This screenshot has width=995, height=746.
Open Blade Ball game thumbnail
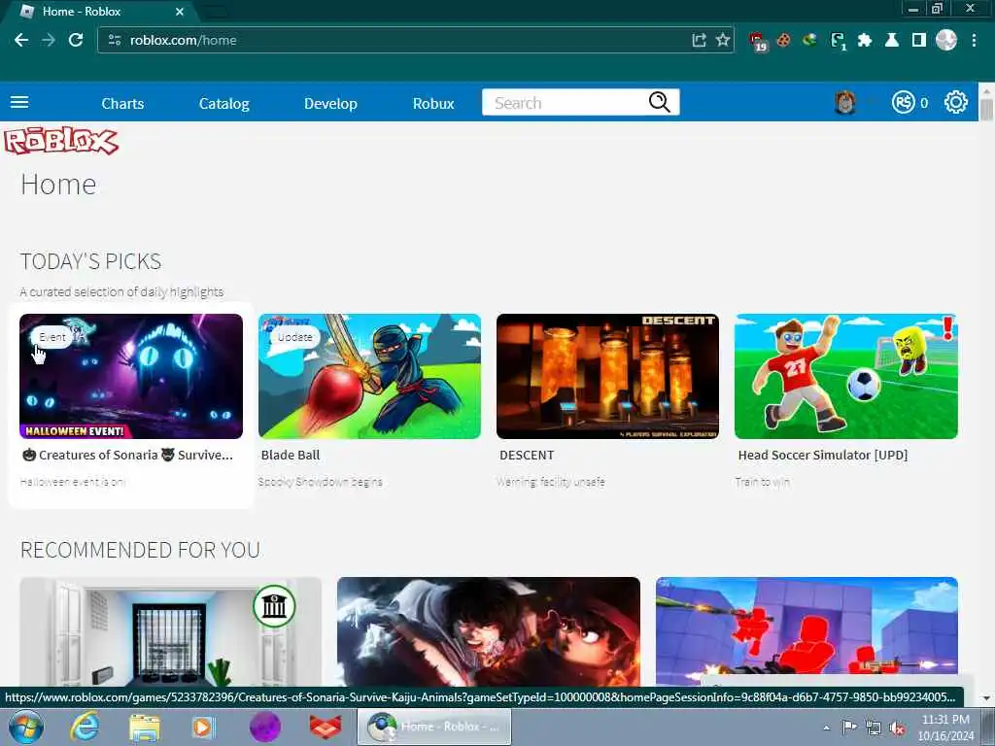coord(369,376)
